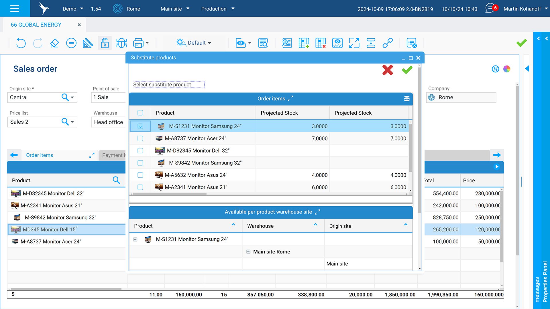Confirm substitute selection with green checkmark
The image size is (550, 309).
407,70
